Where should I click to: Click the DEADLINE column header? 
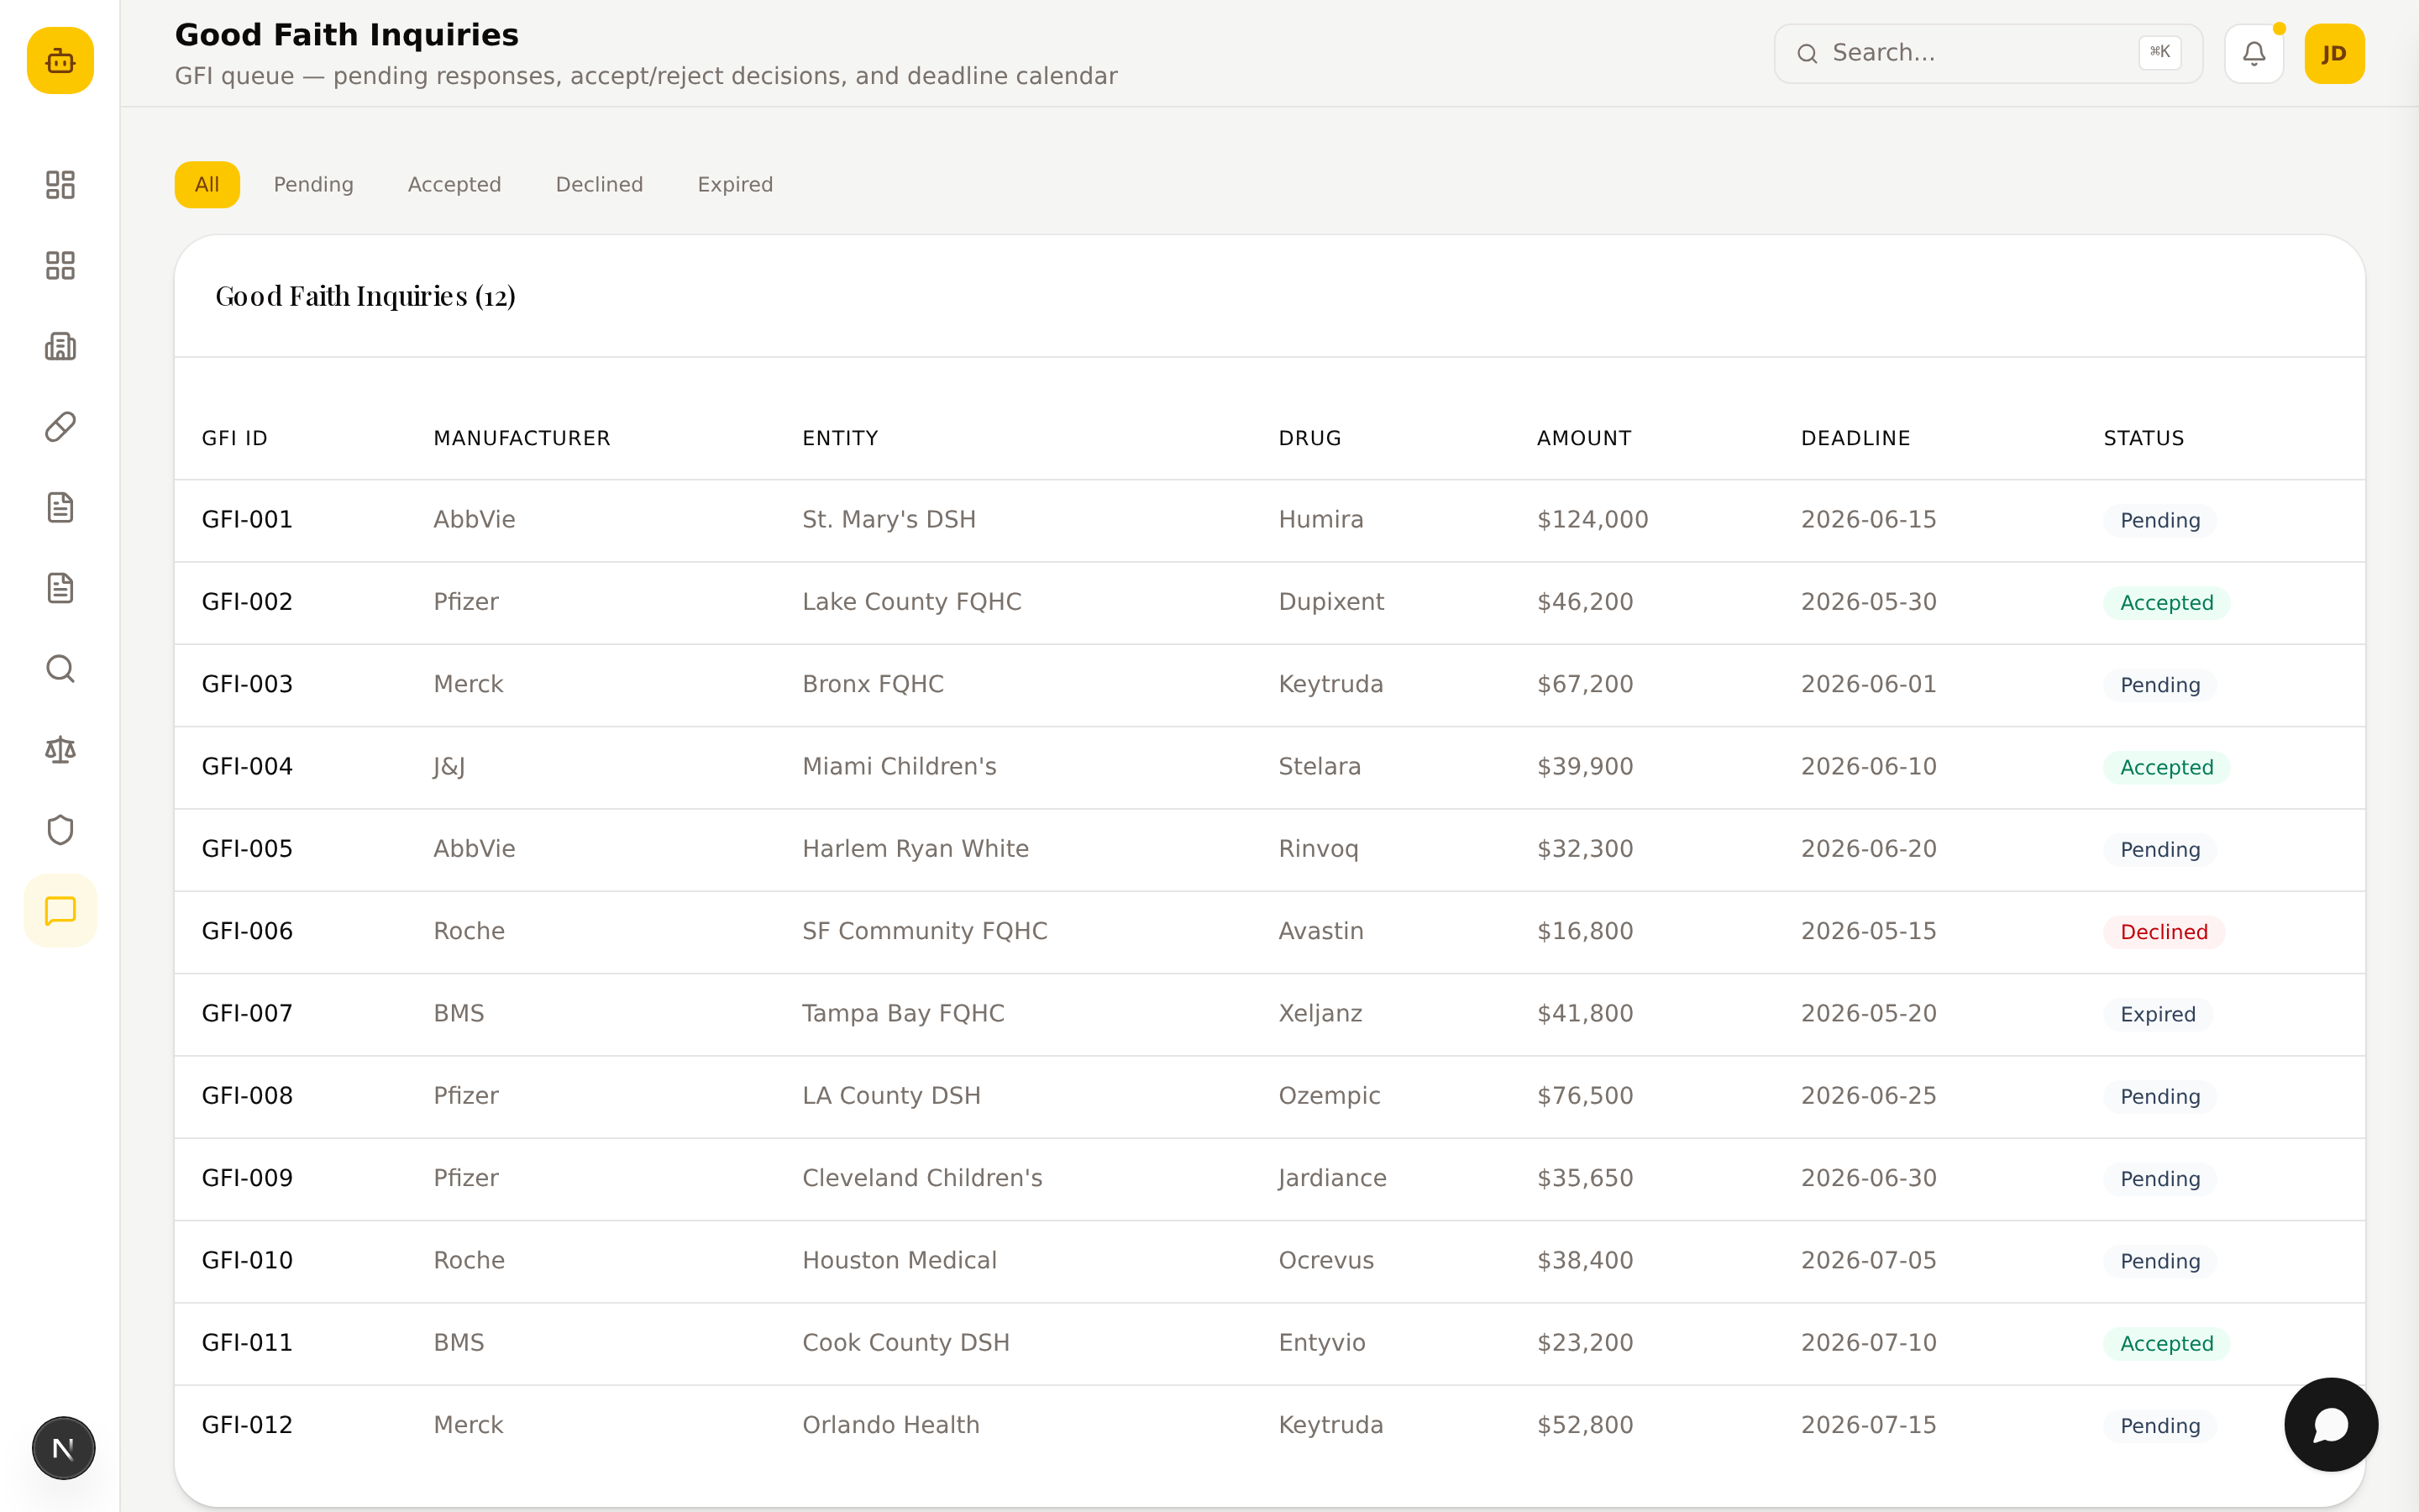(x=1856, y=438)
